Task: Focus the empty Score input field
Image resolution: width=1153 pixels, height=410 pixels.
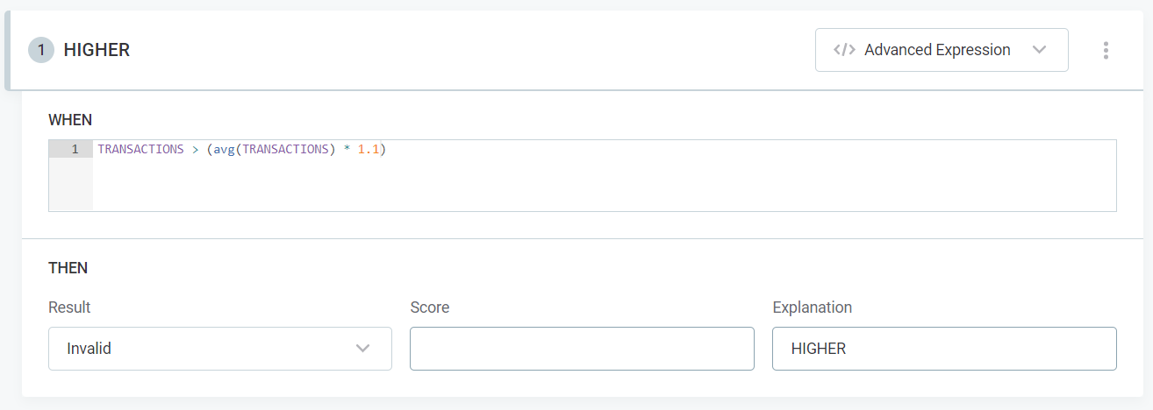Action: click(x=582, y=349)
